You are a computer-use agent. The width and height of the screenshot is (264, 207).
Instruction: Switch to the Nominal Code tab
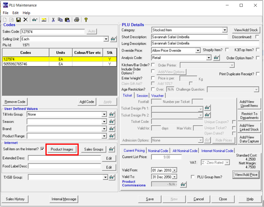[x=158, y=151]
